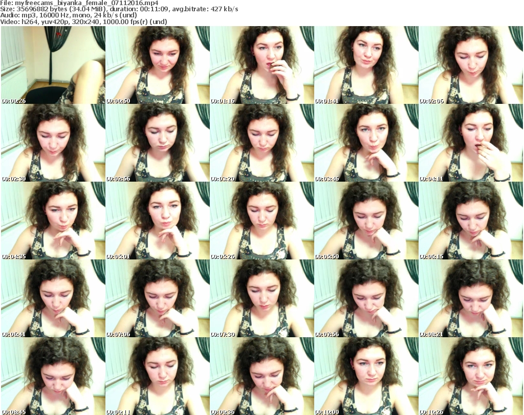524x415 pixels.
Task: Select the thumbnail stamped 00:01:16
Action: [x=261, y=65]
